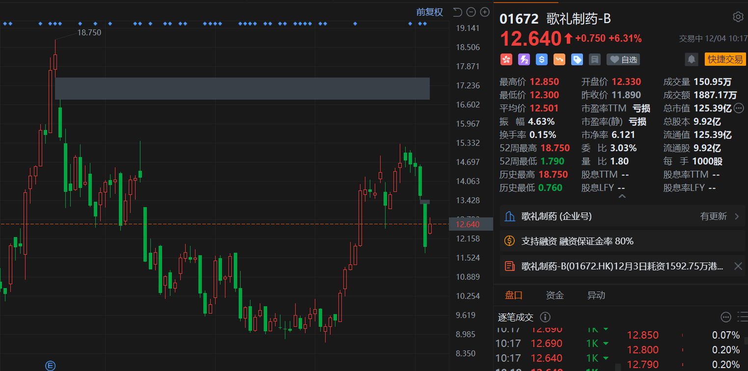Toggle the bookmark note icon
Image resolution: width=748 pixels, height=371 pixels.
594,59
